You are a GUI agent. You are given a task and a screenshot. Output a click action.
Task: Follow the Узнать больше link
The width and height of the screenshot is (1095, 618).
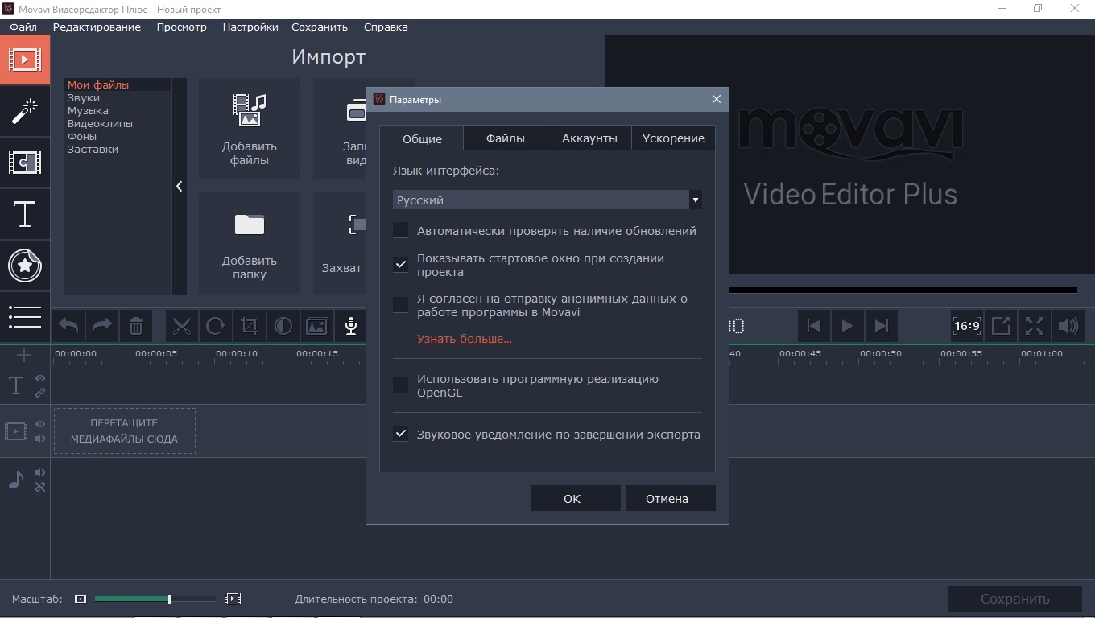point(464,339)
